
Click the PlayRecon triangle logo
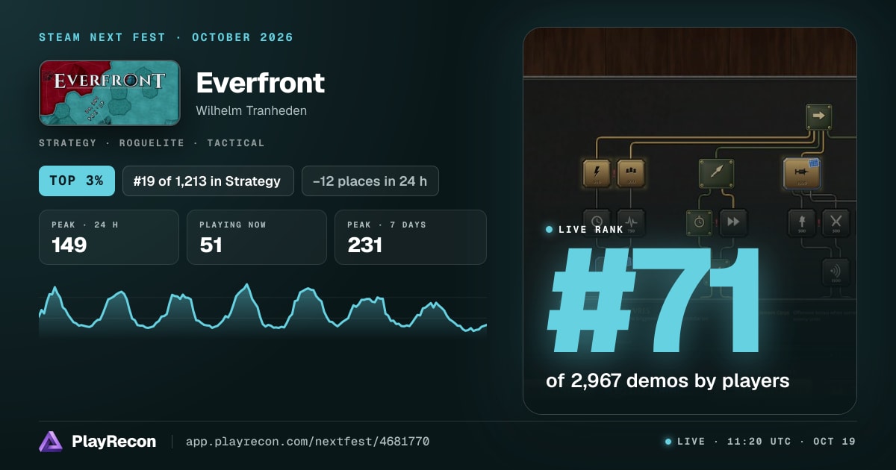[x=51, y=442]
